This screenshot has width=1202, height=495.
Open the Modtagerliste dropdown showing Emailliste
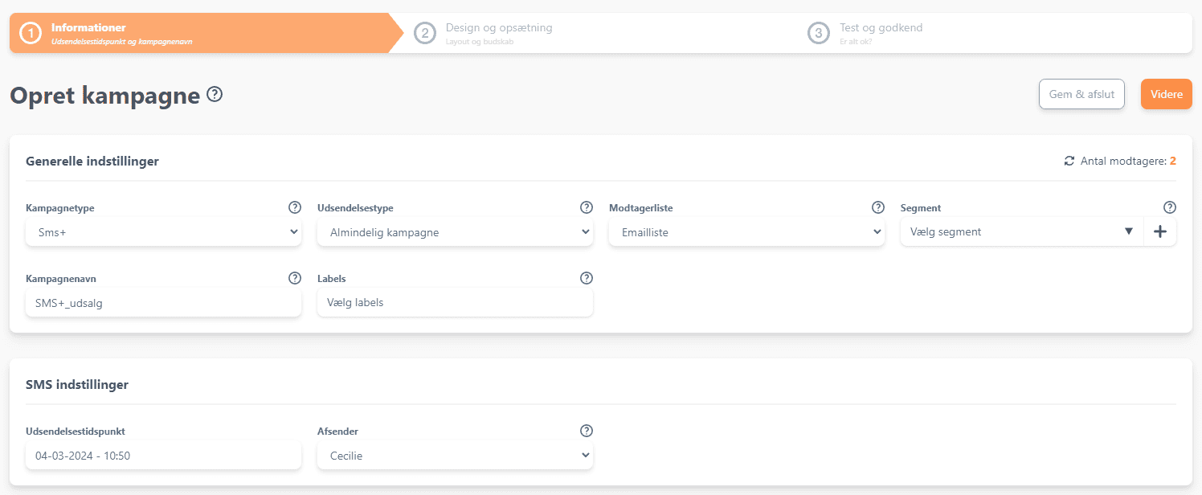(746, 232)
